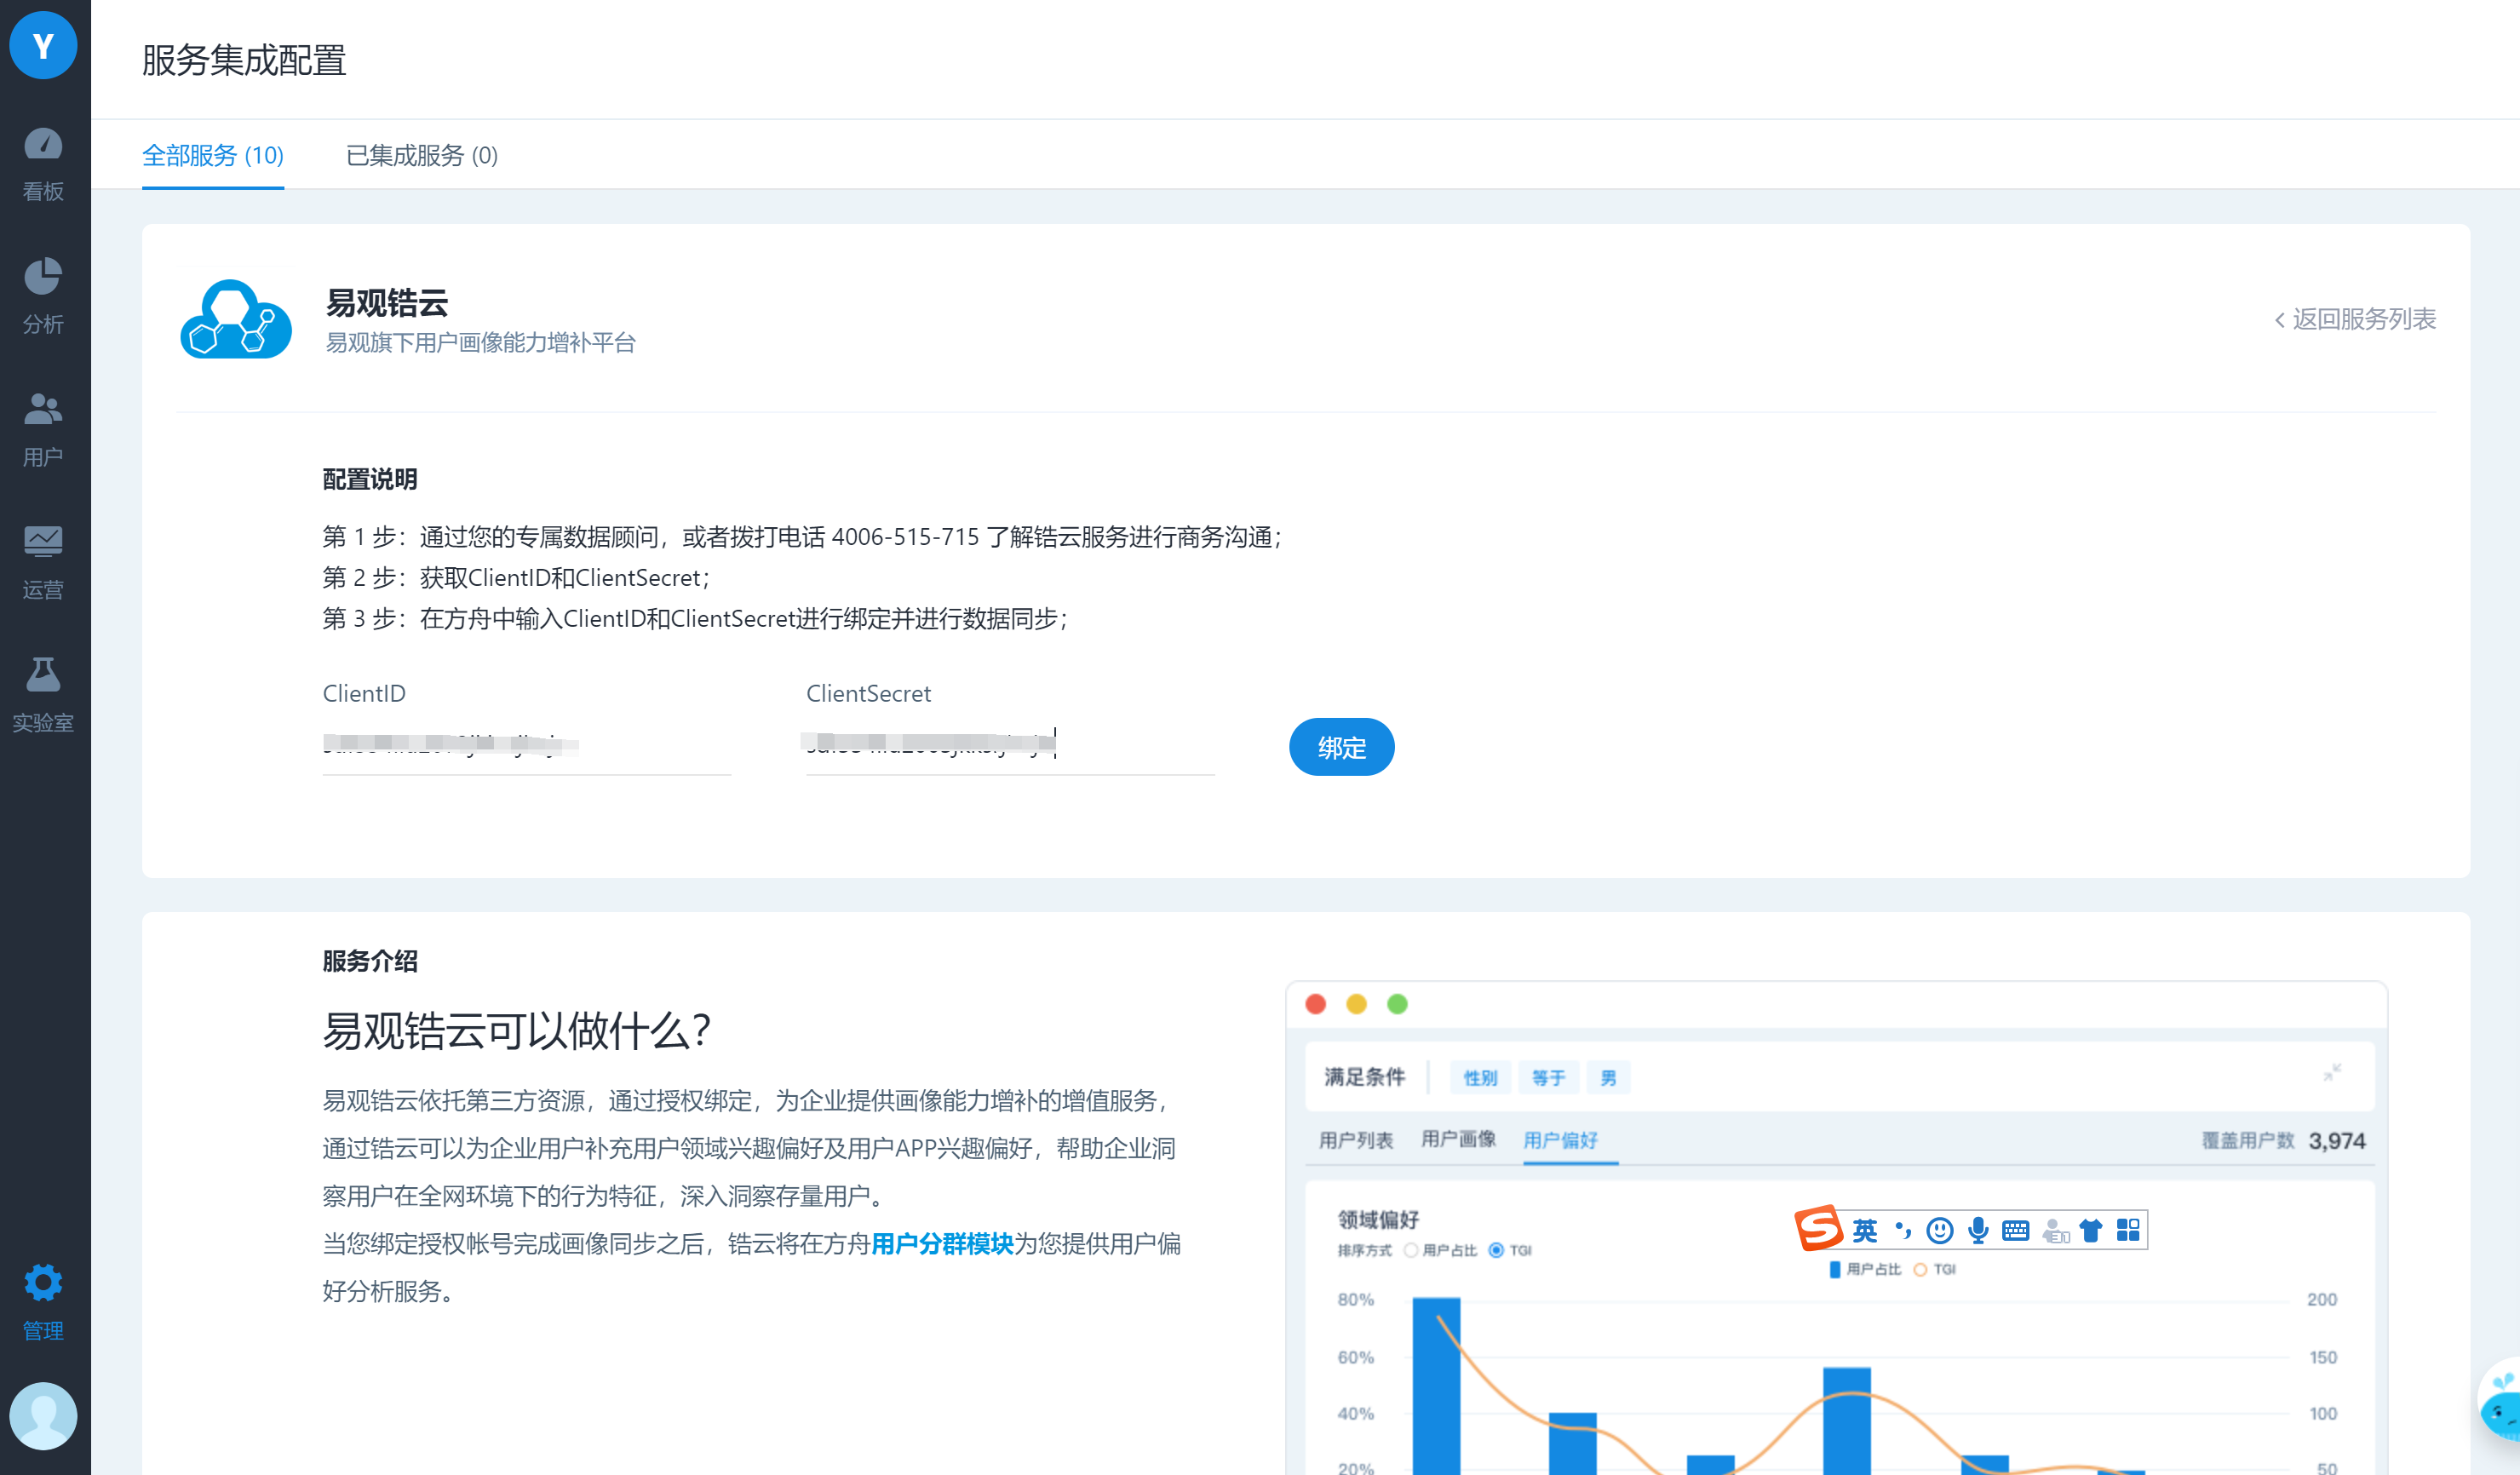Screen dimensions: 2520x1475
Task: Click the 易观锆云 cloud logo
Action: tap(236, 319)
